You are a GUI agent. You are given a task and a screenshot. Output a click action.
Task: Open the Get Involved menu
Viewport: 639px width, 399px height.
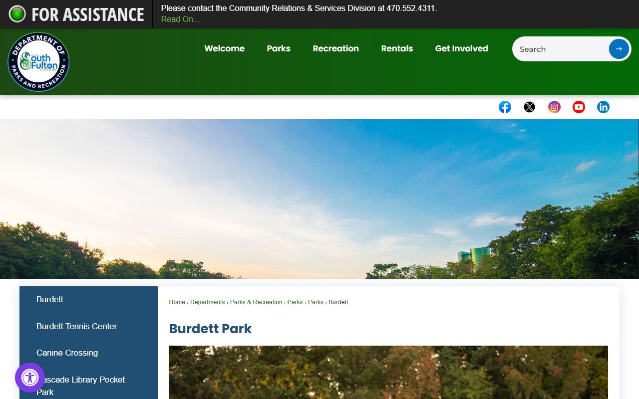[461, 48]
